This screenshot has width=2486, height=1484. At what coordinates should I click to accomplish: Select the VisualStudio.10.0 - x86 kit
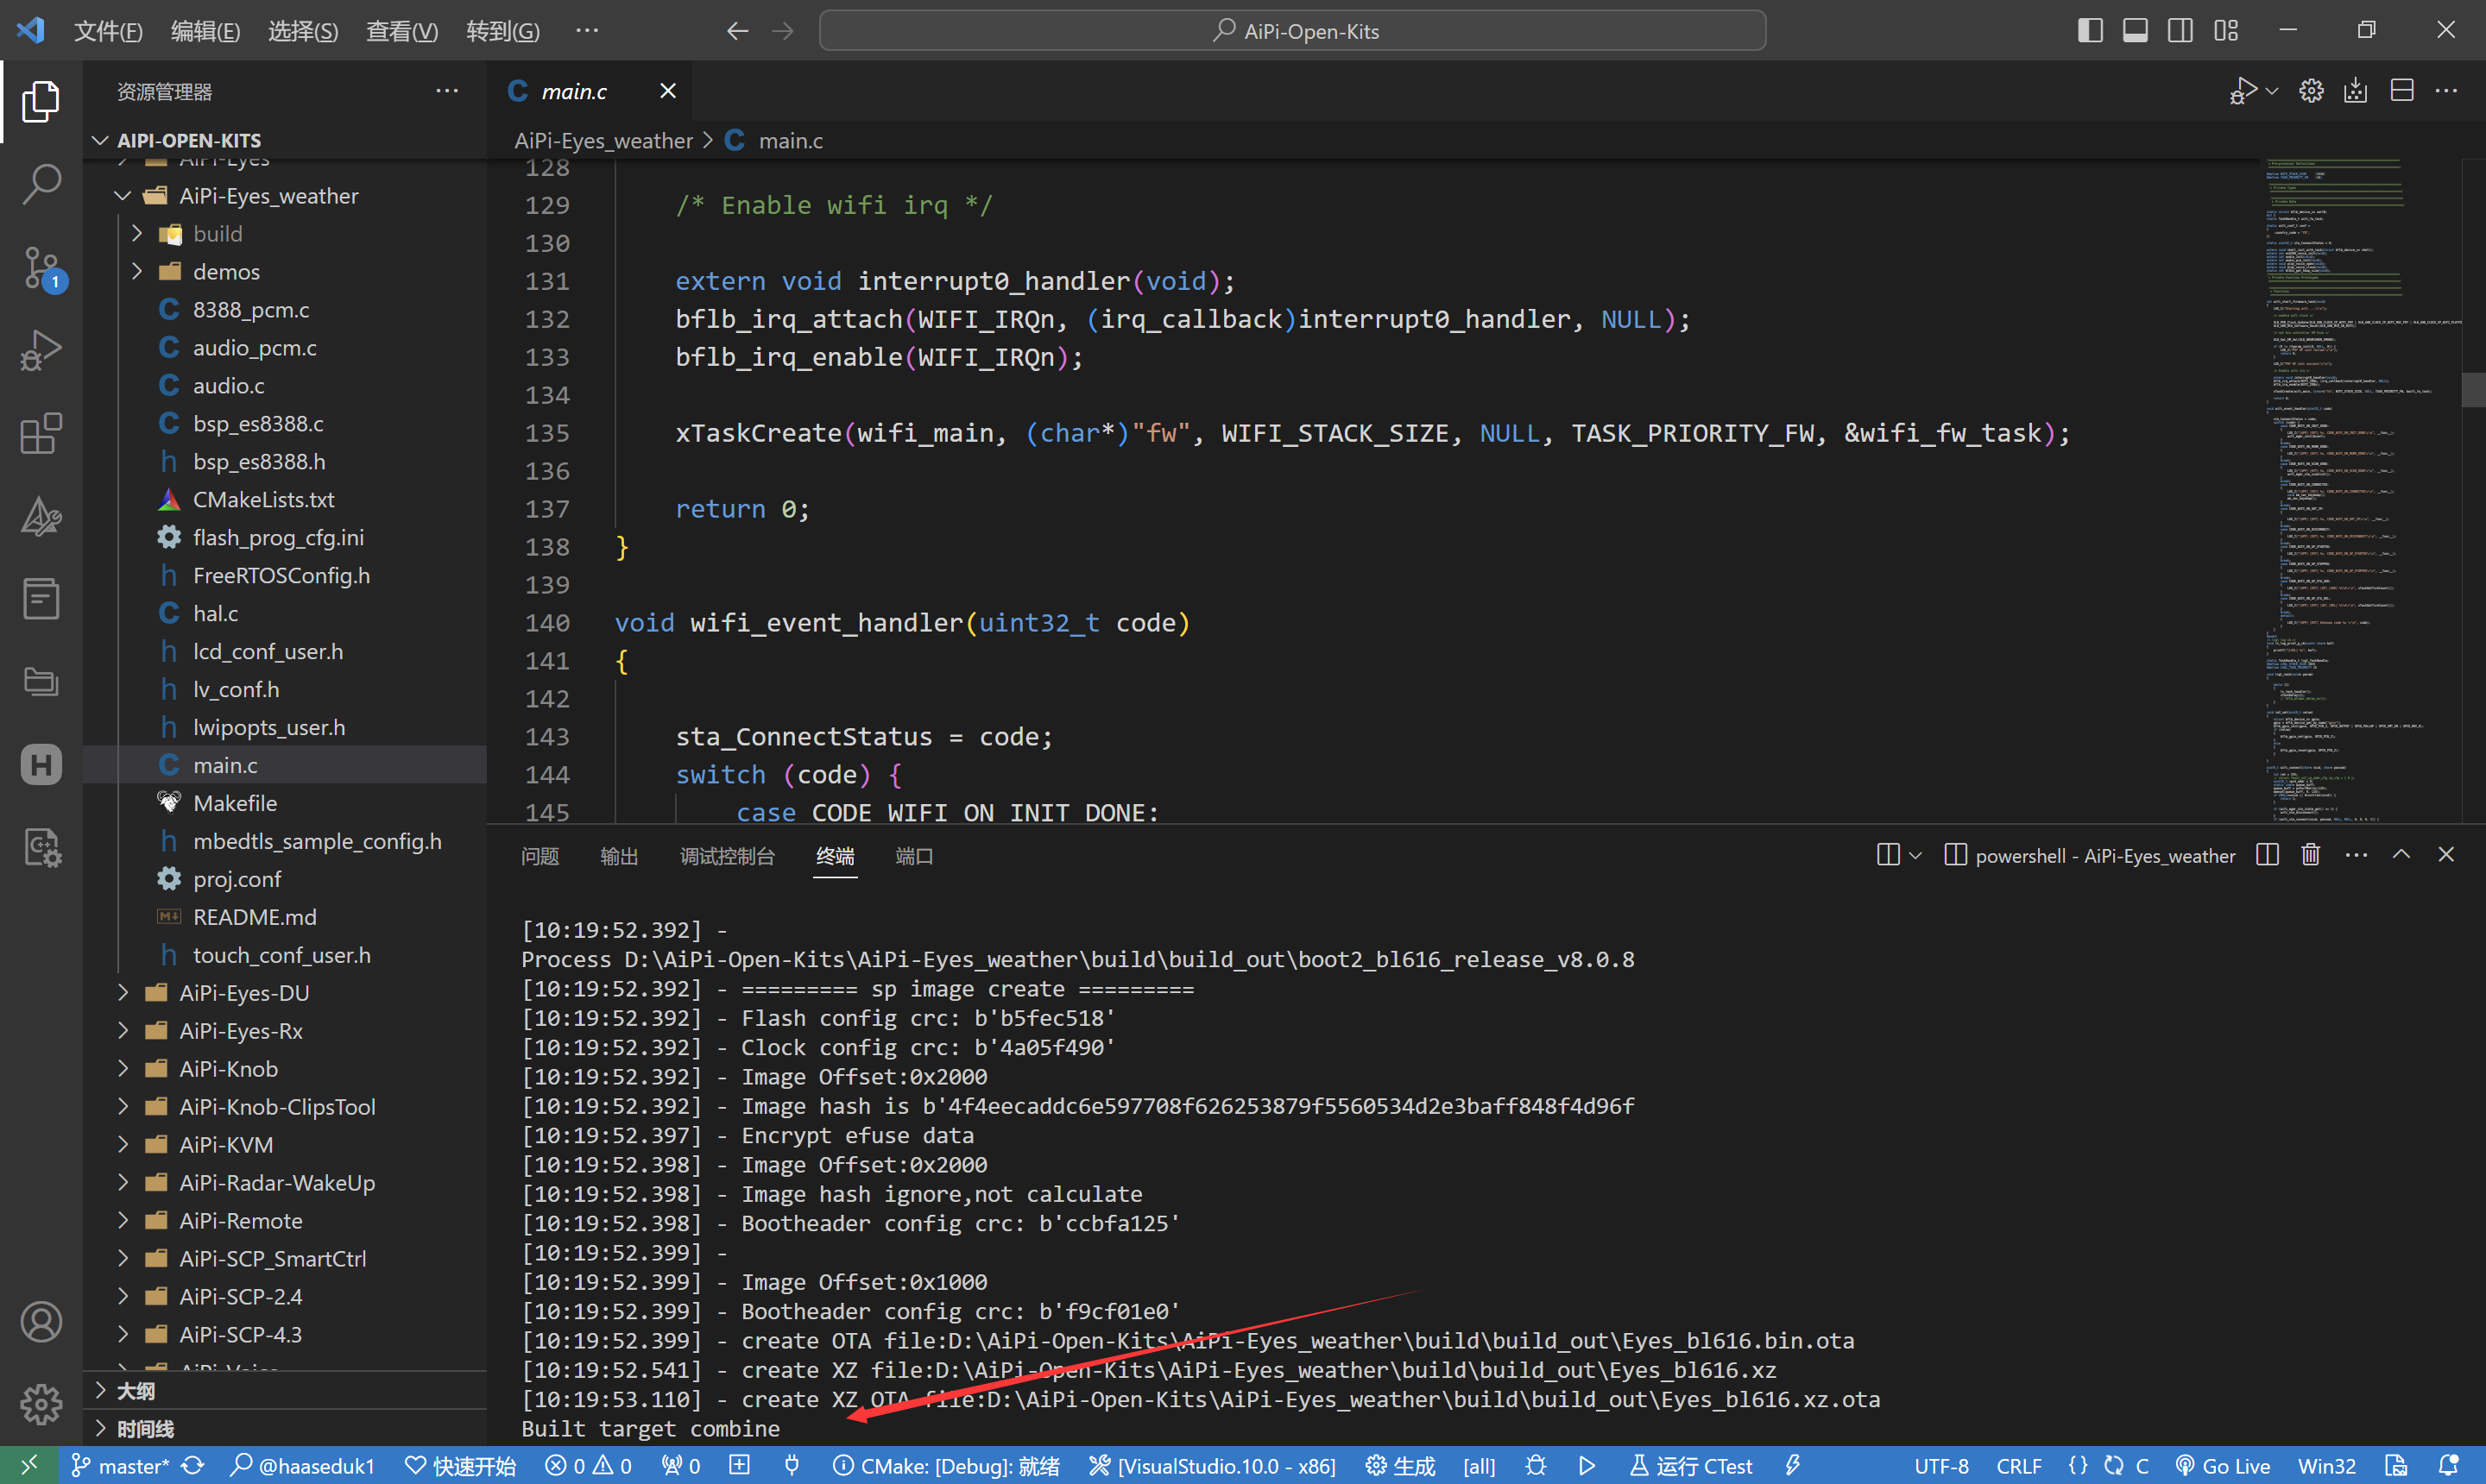pyautogui.click(x=1213, y=1466)
